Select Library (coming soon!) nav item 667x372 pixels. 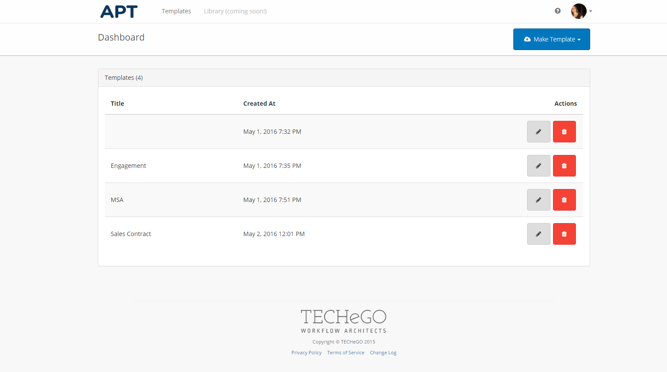235,11
